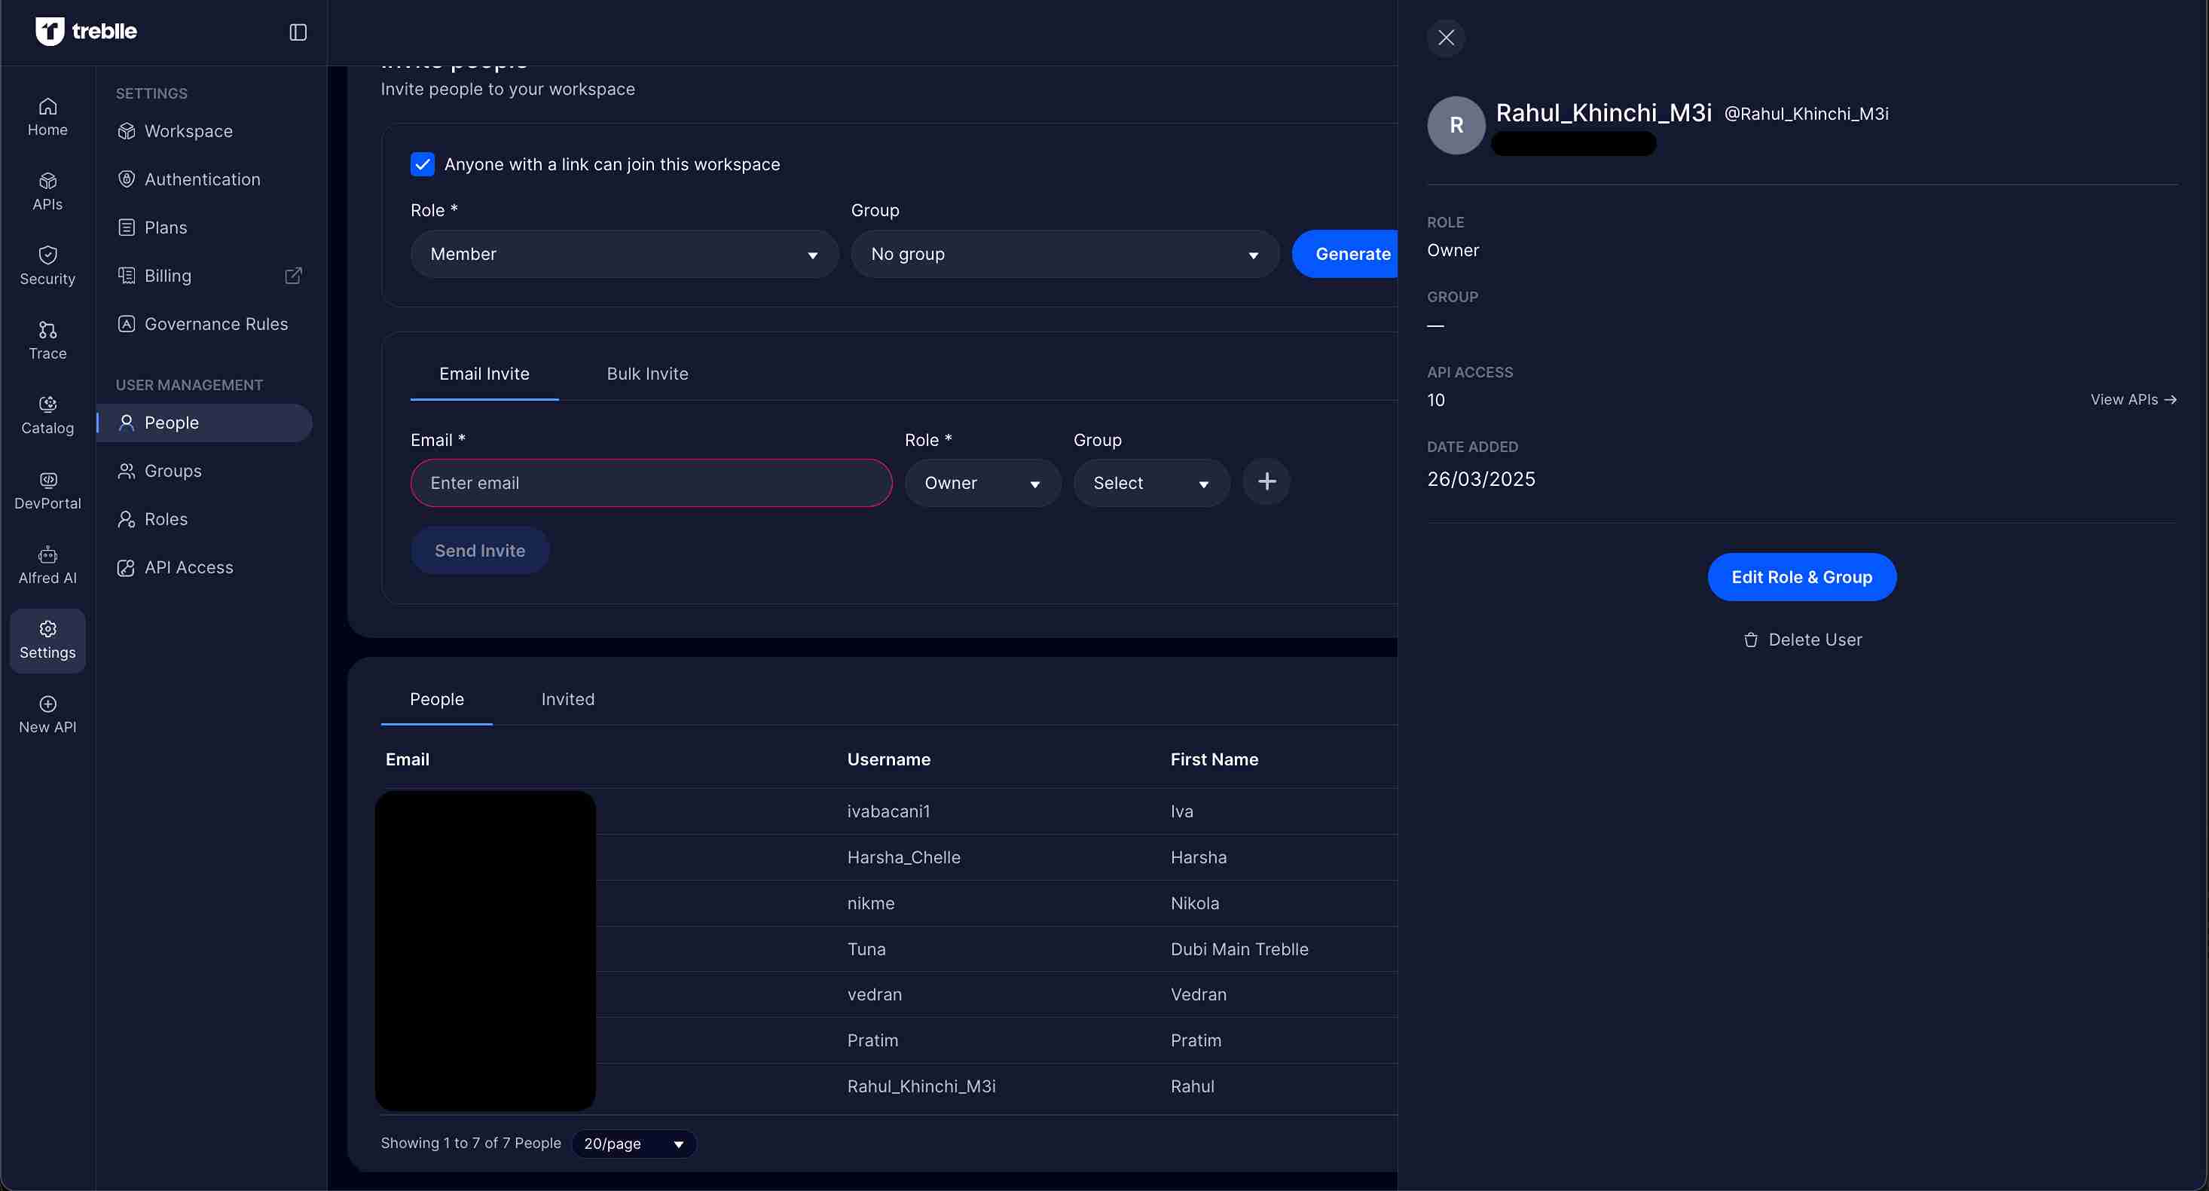Open the DevPortal sidebar icon
2209x1191 pixels.
coord(47,479)
